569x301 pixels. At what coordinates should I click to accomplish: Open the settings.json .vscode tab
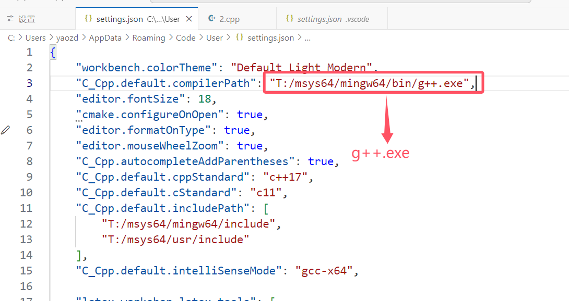click(332, 19)
